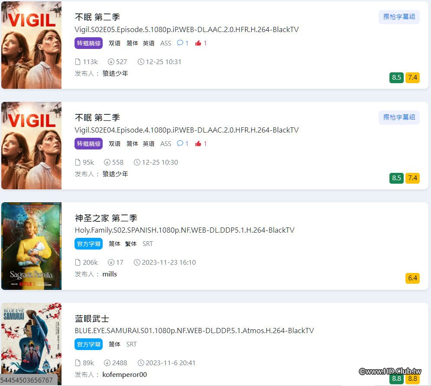Screen dimensions: 431x386
Task: Click 转载精修 badge on Vigil S02E05 card
Action: [88, 43]
